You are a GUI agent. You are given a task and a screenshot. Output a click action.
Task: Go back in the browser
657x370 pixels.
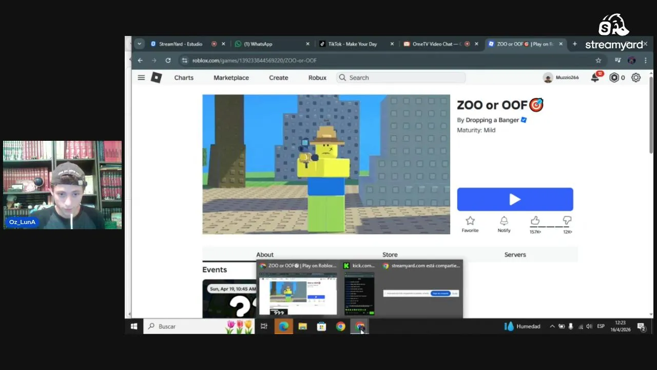(x=140, y=60)
